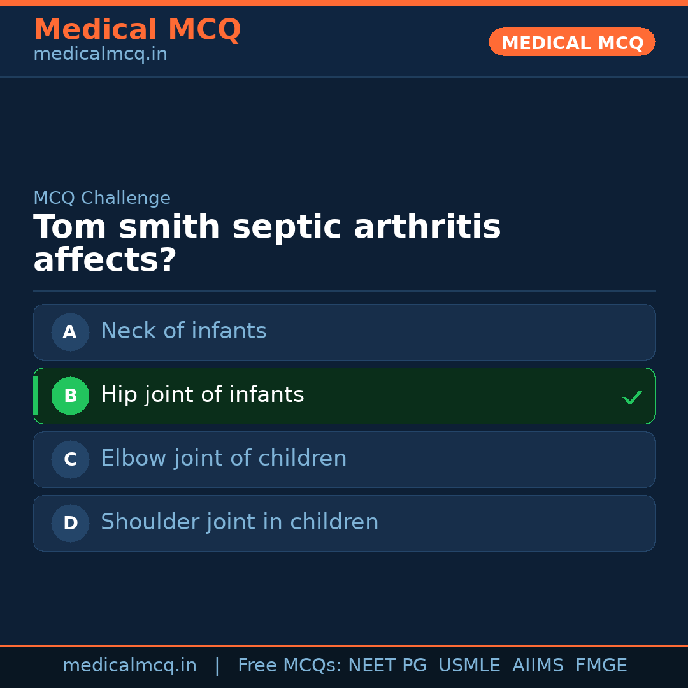Select answer 'Elbow joint of children'
688x688 pixels.
click(x=224, y=459)
